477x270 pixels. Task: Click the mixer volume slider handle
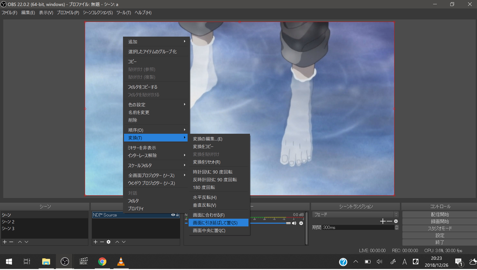[288, 223]
